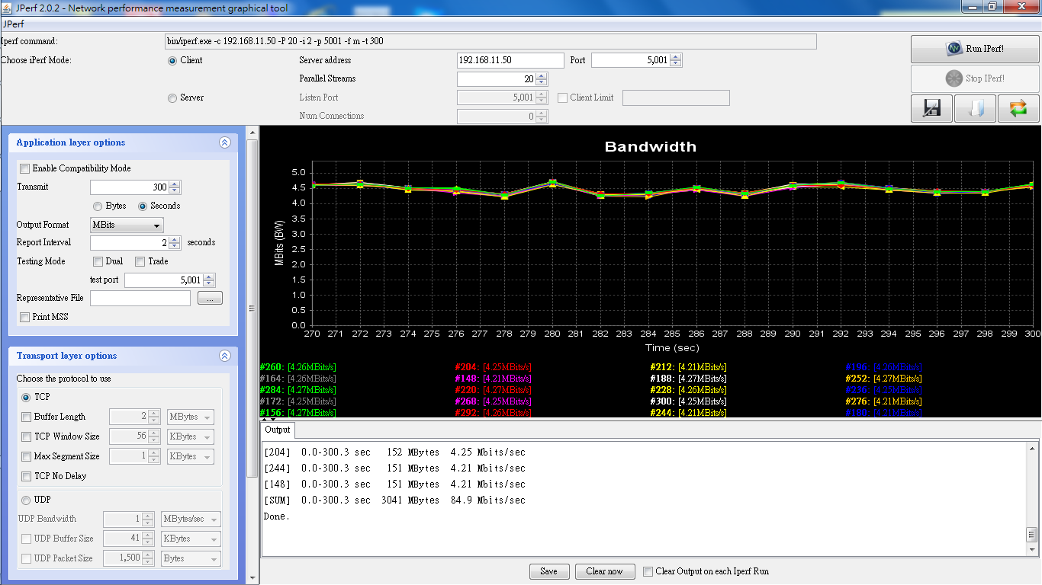The height and width of the screenshot is (585, 1042).
Task: Select the Output tab
Action: coord(277,430)
